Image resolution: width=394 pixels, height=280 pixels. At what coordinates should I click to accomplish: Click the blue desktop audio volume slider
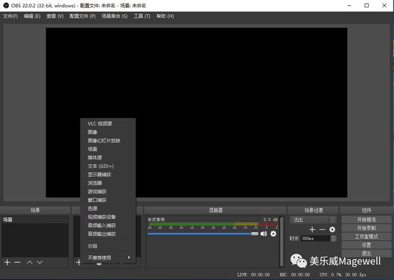(203, 234)
